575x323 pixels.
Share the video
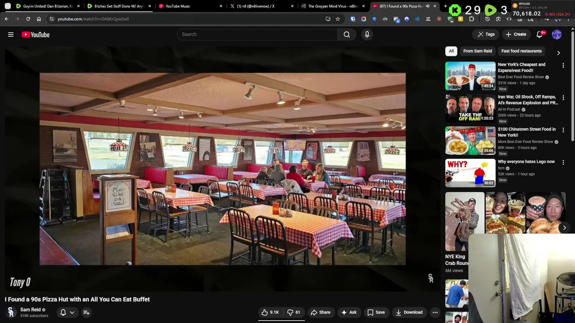click(320, 312)
